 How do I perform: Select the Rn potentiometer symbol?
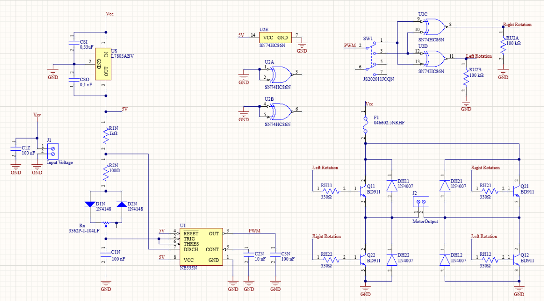pyautogui.click(x=106, y=223)
